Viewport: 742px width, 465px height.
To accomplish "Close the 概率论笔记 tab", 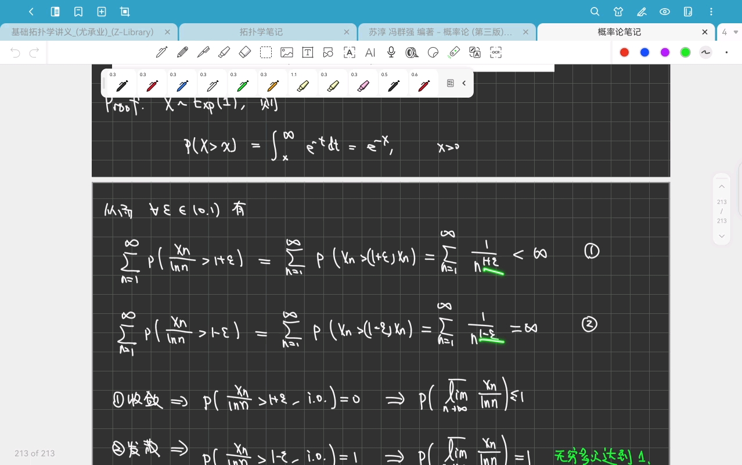I will tap(705, 32).
